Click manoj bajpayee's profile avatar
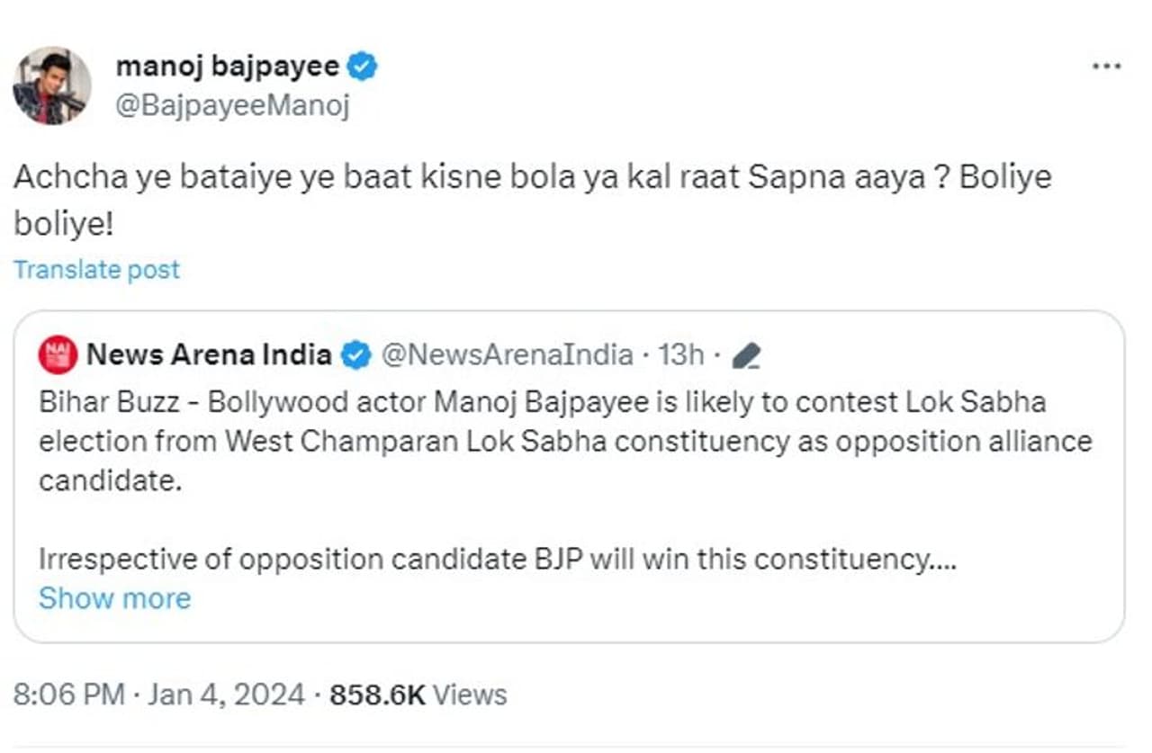This screenshot has height=753, width=1152. pyautogui.click(x=51, y=86)
